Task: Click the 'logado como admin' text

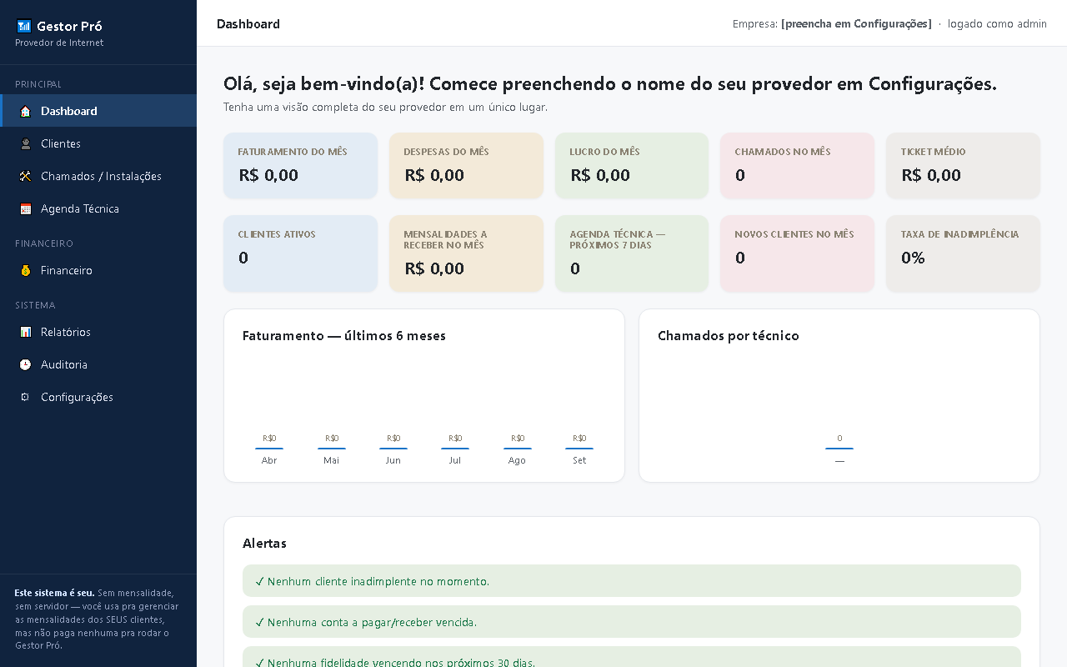Action: [x=997, y=23]
